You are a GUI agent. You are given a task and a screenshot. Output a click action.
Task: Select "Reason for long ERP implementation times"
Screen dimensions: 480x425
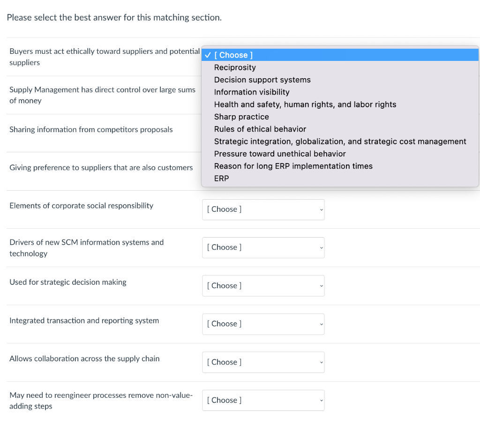pyautogui.click(x=293, y=166)
